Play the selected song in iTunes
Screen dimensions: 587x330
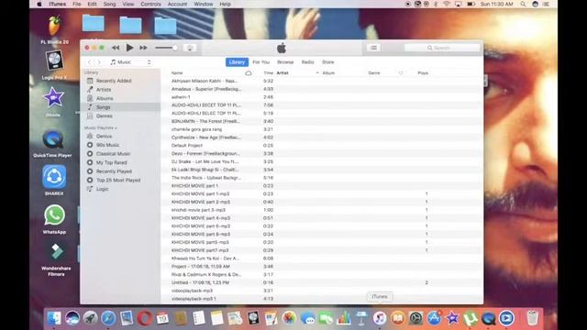point(129,48)
